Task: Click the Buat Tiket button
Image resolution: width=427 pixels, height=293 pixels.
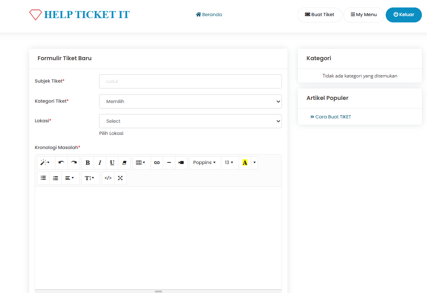Action: [x=319, y=15]
